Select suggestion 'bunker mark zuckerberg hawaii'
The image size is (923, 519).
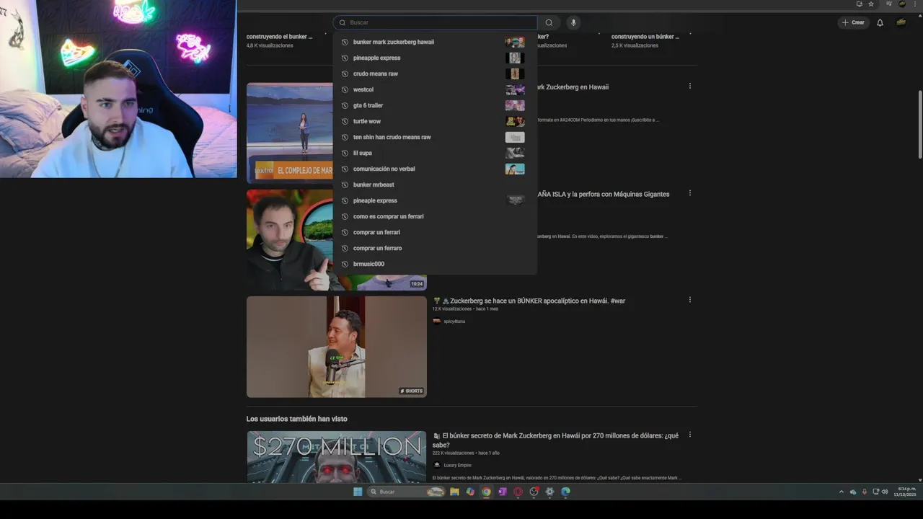coord(436,42)
